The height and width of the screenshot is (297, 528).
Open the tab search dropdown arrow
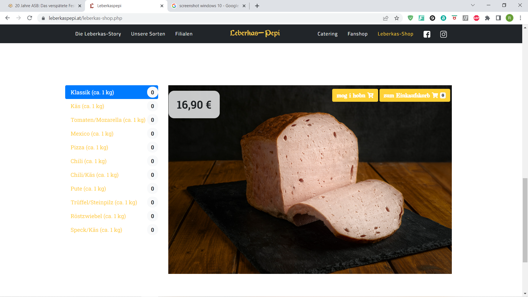(473, 5)
